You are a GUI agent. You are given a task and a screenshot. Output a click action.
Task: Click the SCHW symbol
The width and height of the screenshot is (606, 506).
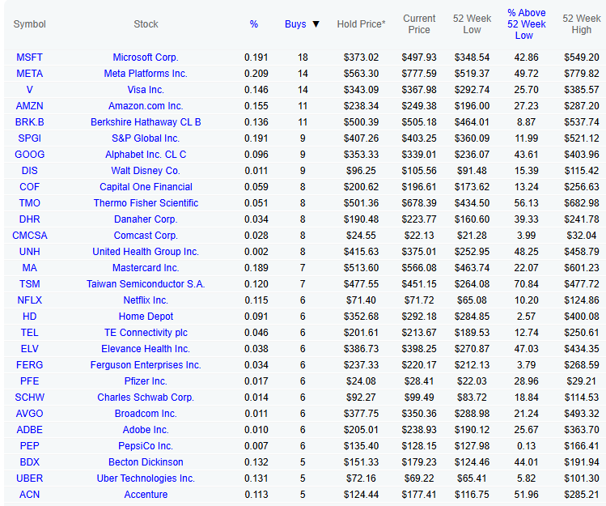29,398
